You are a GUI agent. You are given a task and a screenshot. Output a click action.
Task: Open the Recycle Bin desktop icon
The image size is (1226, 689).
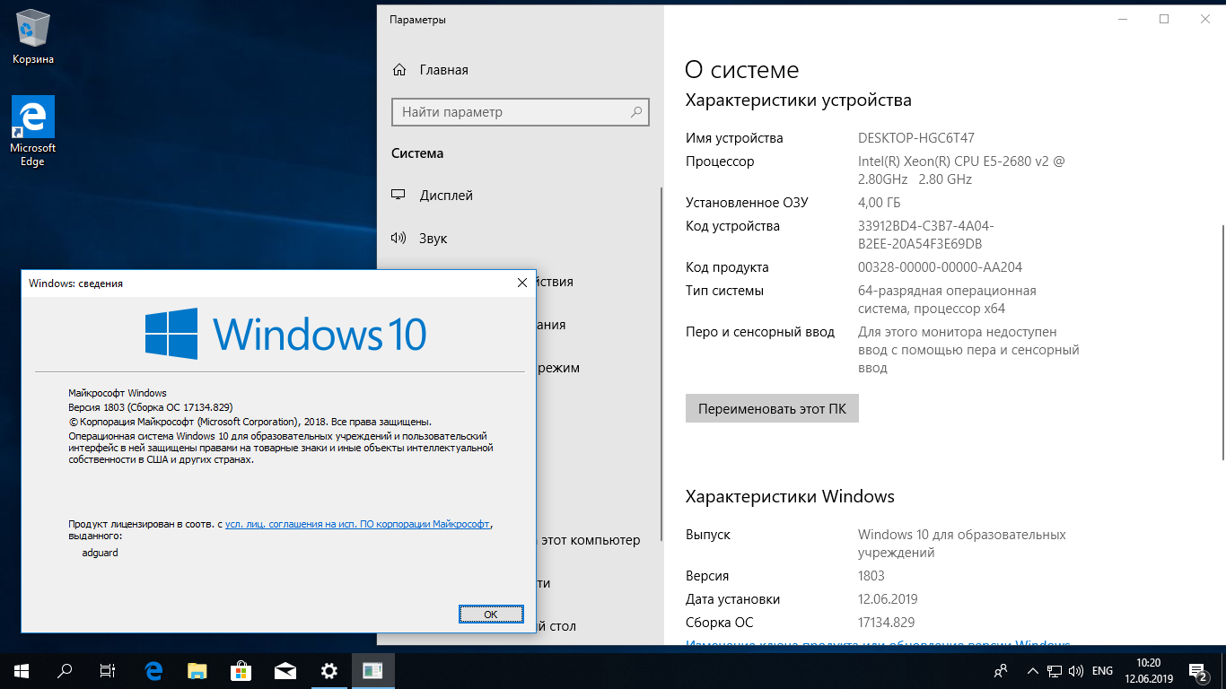pos(33,38)
